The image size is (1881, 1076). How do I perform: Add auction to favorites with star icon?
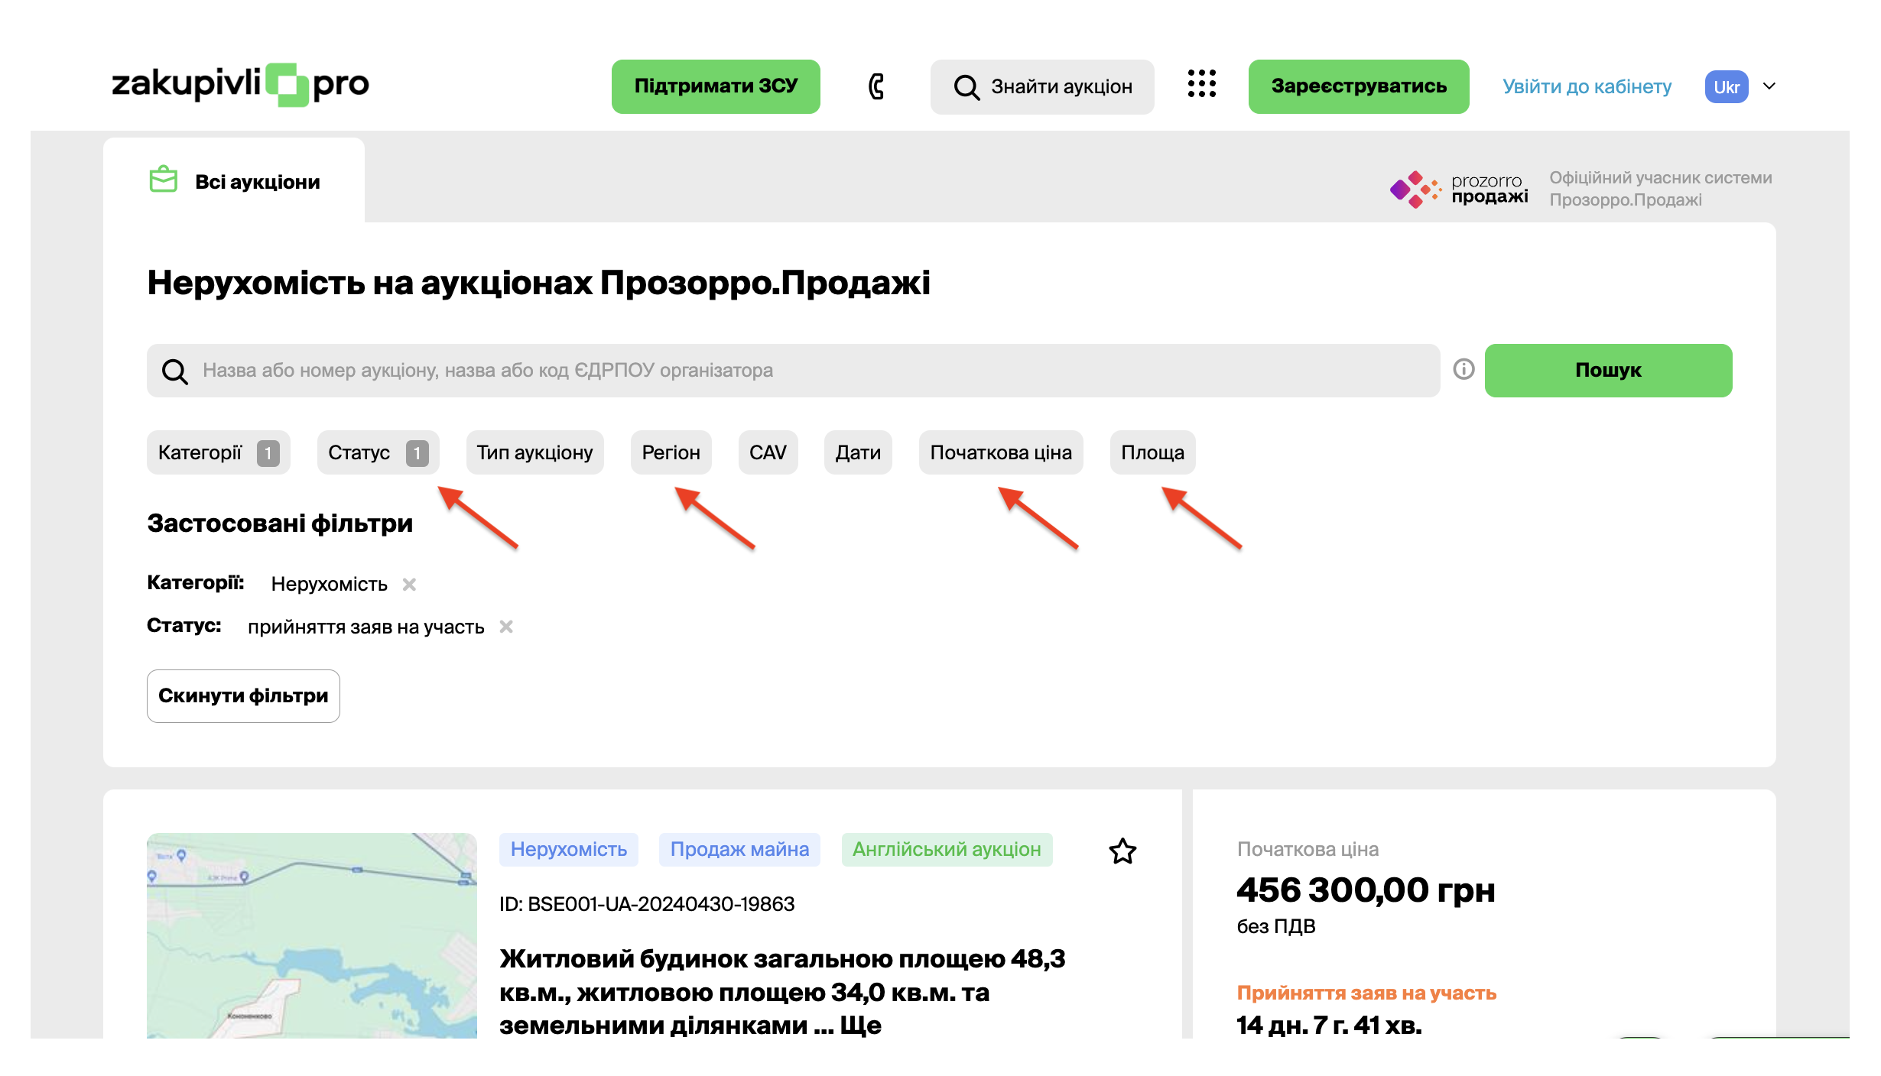1122,851
